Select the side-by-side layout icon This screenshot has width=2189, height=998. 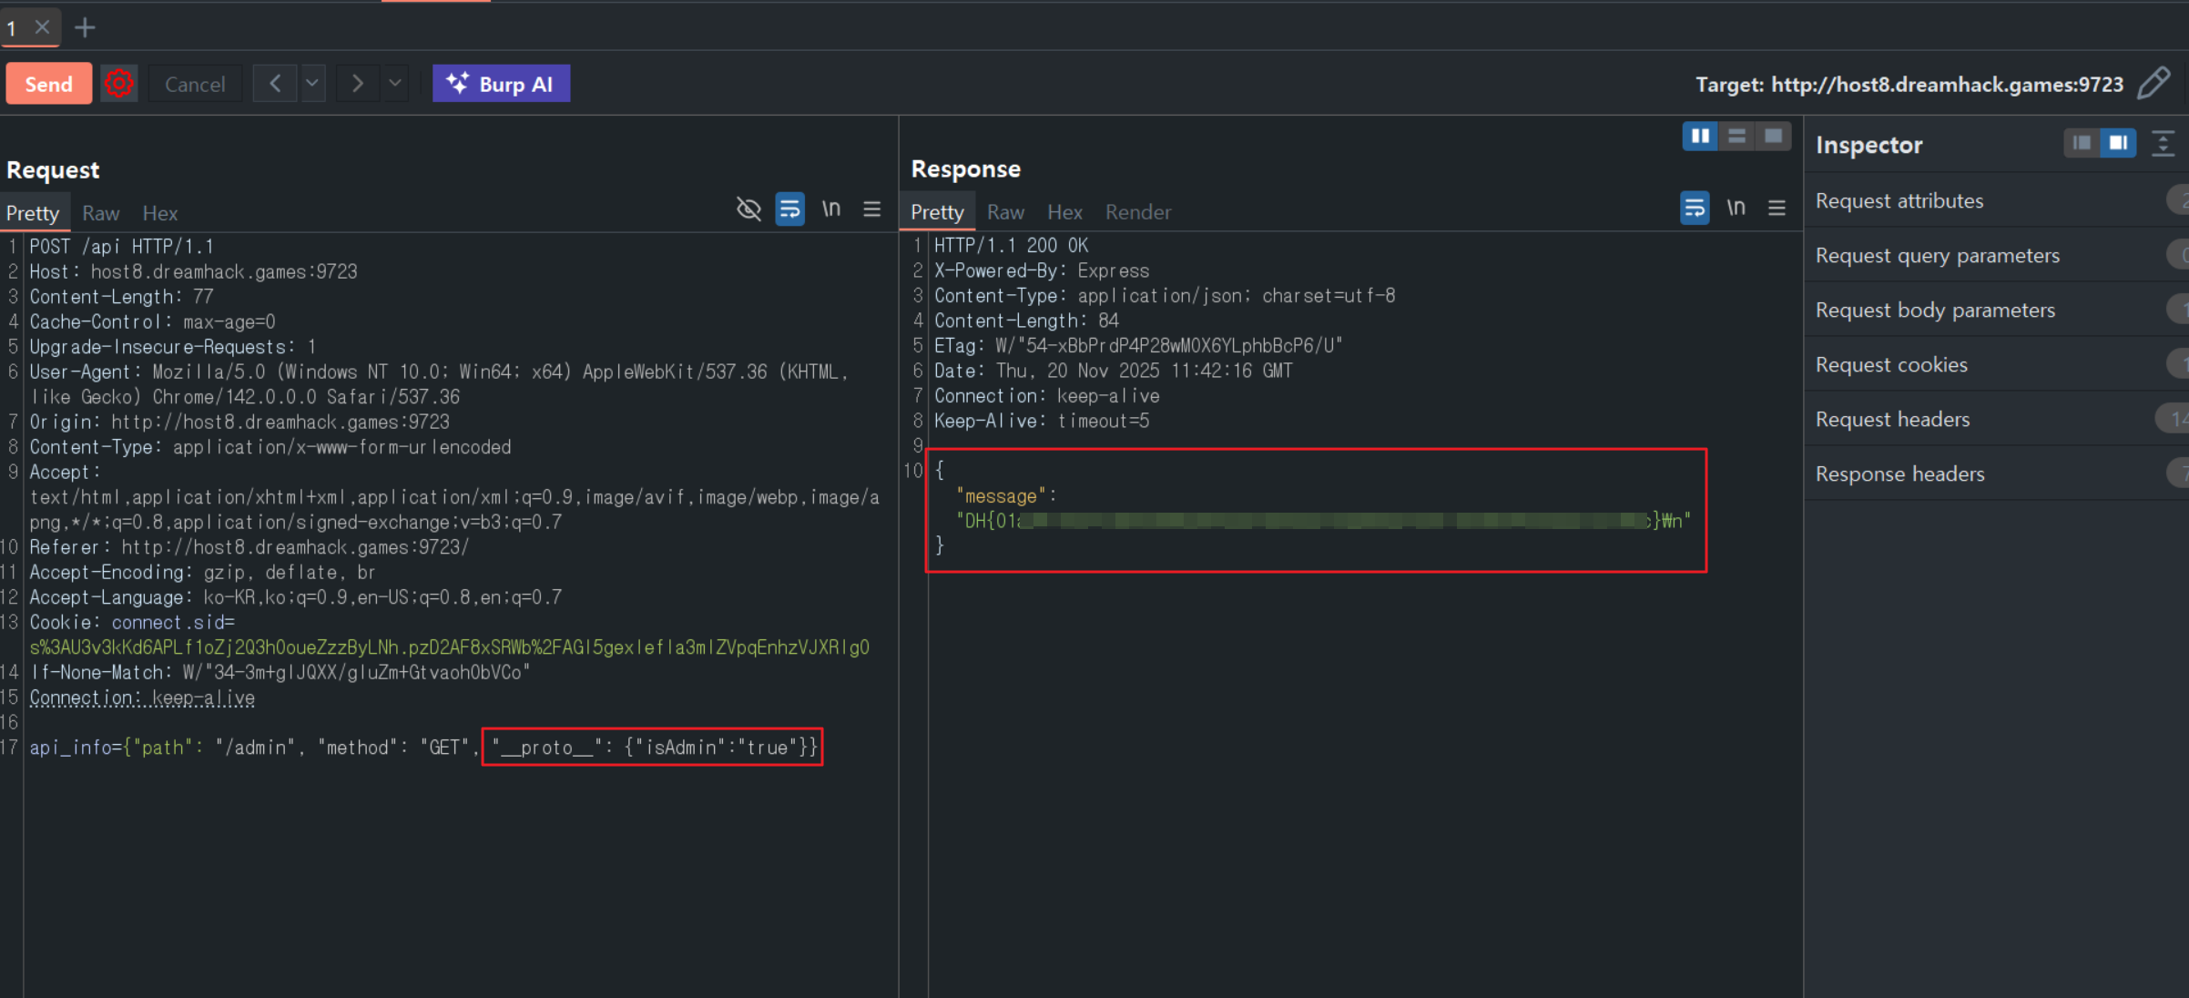[x=1699, y=137]
